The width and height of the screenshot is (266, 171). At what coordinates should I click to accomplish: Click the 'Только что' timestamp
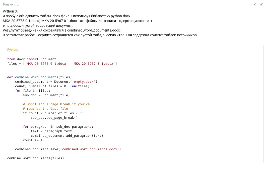pos(11,4)
